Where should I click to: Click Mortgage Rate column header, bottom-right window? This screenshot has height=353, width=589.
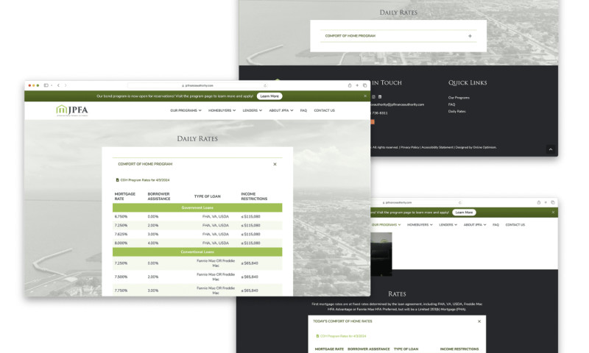point(329,349)
